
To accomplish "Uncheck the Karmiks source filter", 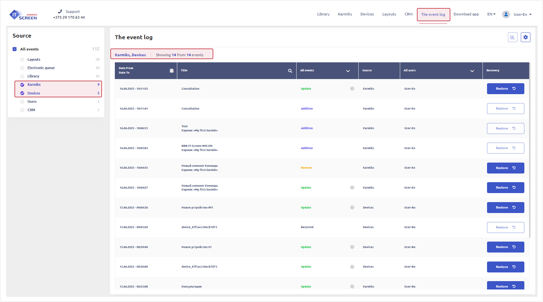I will [x=22, y=85].
